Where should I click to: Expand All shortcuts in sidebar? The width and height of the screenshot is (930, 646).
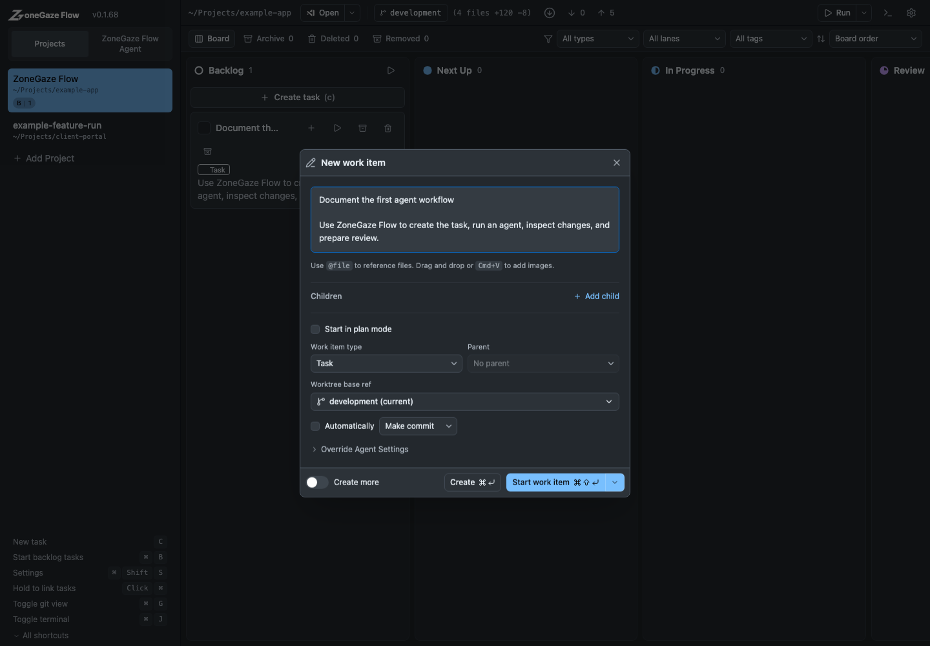[x=41, y=636]
